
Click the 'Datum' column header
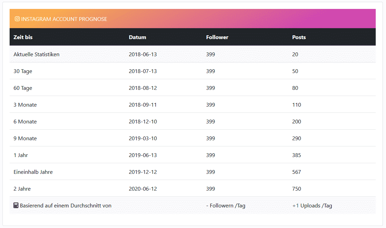click(x=137, y=37)
